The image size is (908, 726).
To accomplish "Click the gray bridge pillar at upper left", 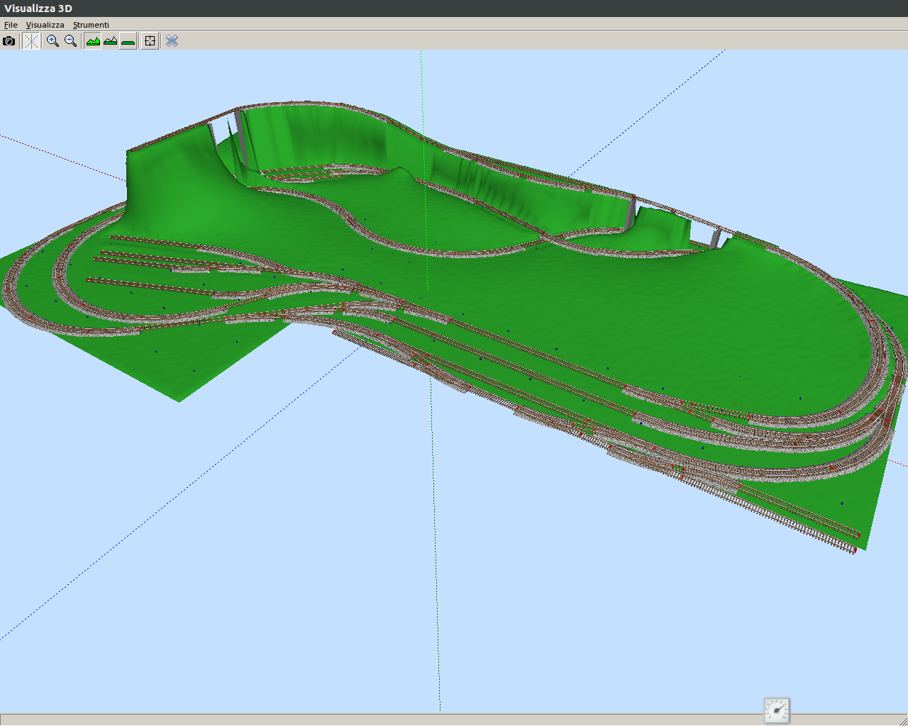I will pyautogui.click(x=241, y=138).
